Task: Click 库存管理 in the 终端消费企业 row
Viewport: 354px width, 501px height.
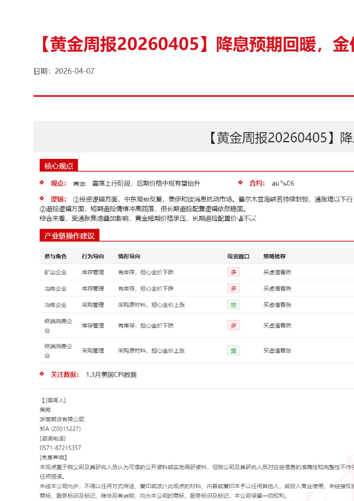Action: pyautogui.click(x=93, y=326)
